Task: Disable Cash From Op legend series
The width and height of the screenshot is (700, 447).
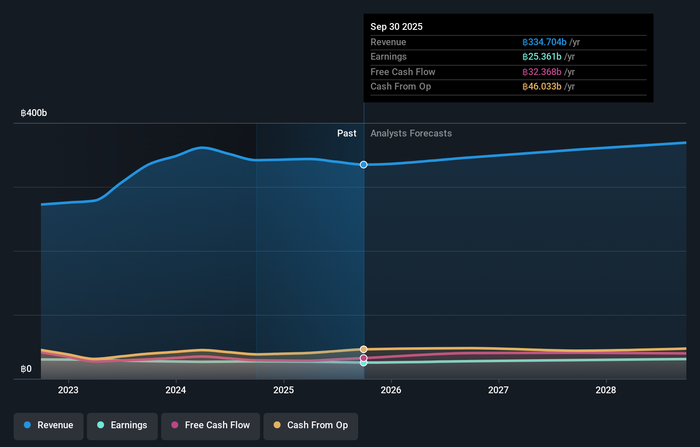Action: click(311, 425)
